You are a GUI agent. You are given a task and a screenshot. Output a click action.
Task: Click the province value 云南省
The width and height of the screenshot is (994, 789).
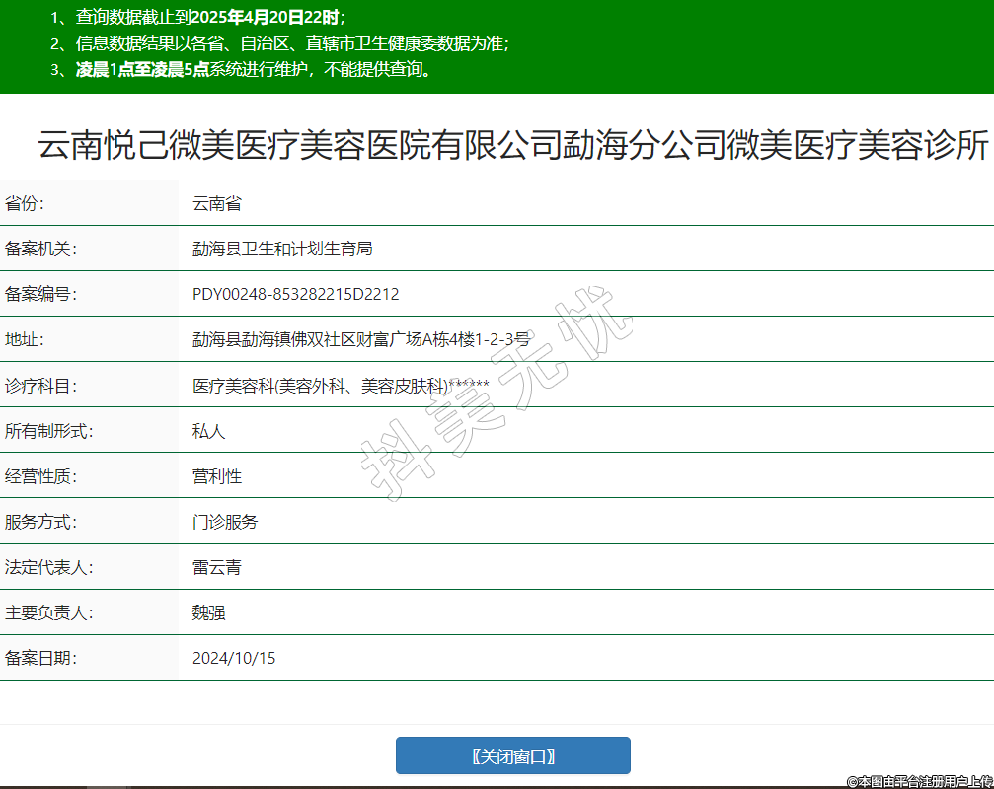(217, 204)
